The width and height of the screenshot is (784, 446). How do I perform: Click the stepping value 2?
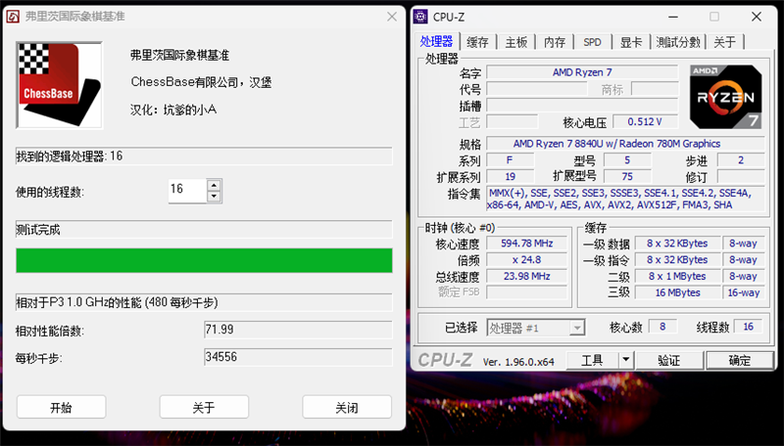(741, 160)
